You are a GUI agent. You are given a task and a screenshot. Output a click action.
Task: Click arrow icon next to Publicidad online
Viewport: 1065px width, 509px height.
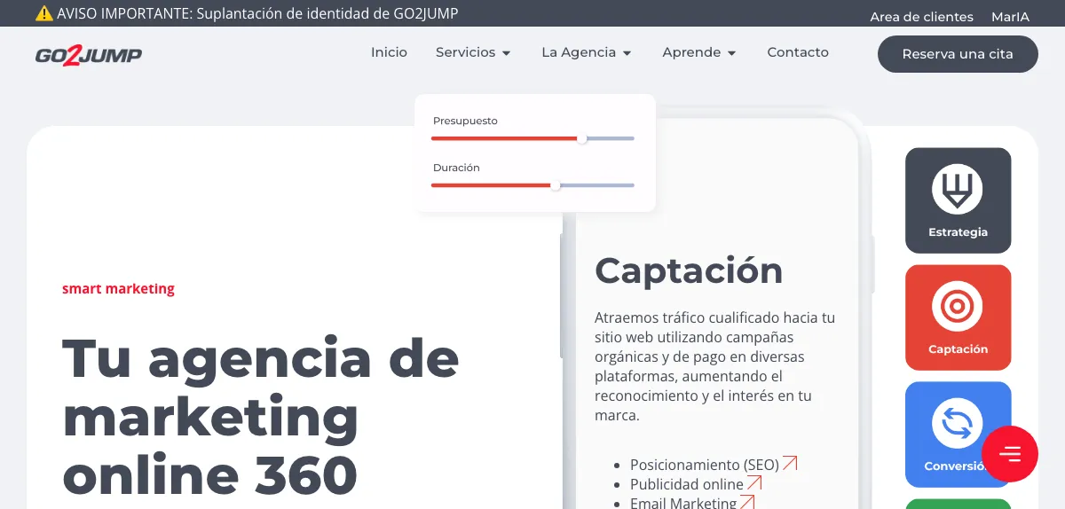tap(754, 483)
